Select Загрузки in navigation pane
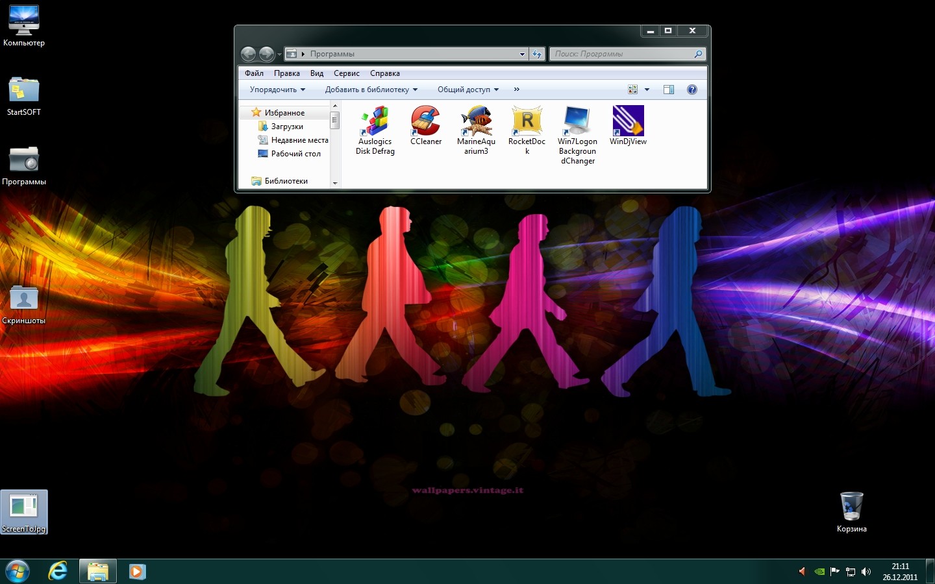Screen dimensions: 935x584 click(x=287, y=127)
